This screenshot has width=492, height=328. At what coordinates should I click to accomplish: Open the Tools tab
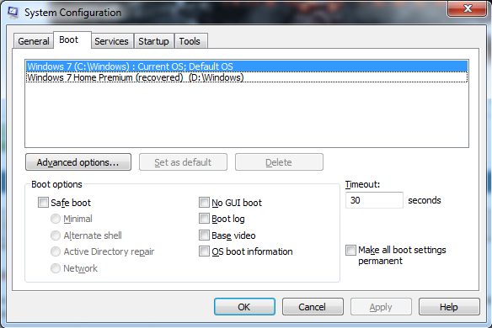click(190, 41)
